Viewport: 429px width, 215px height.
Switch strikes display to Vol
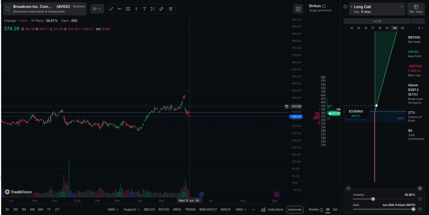pos(335,210)
